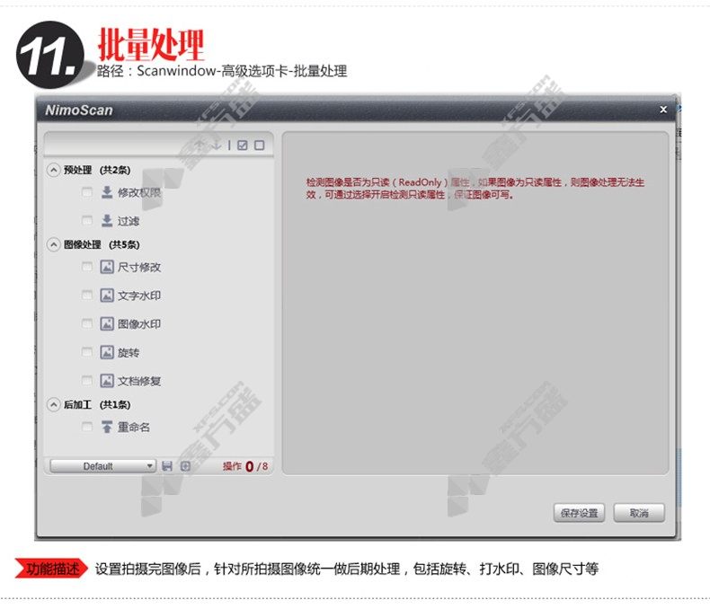The image size is (710, 609).
Task: Click the deselect all square icon
Action: pos(260,146)
